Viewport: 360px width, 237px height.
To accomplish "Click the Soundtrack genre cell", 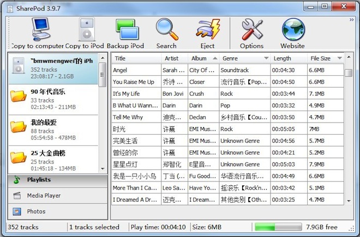I will pos(245,70).
